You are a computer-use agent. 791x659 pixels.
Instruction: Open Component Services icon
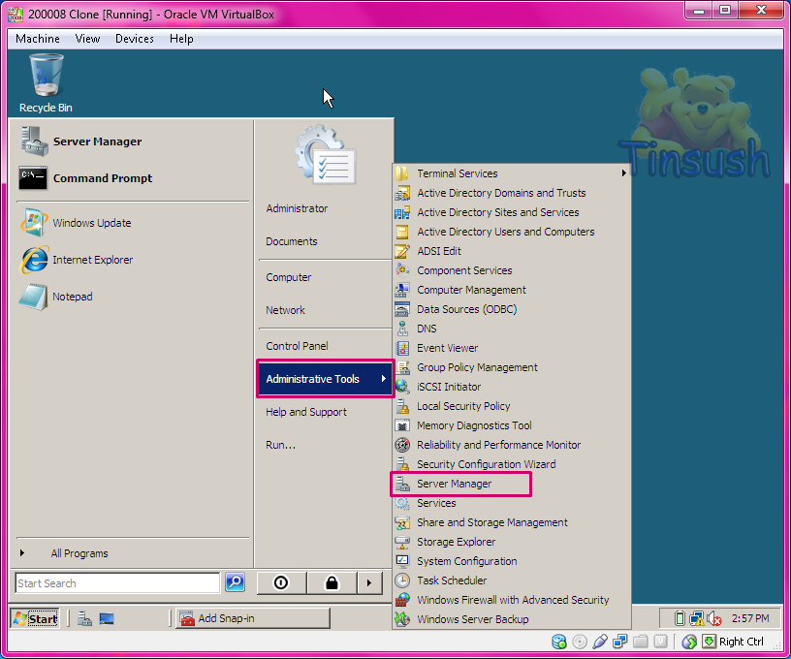coord(402,270)
